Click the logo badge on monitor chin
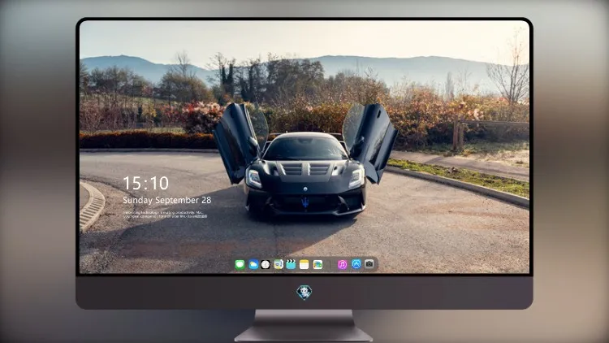The image size is (609, 343). 304,293
